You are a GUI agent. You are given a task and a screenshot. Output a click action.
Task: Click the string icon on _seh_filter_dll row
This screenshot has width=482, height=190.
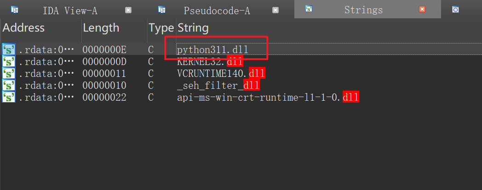tap(8, 85)
